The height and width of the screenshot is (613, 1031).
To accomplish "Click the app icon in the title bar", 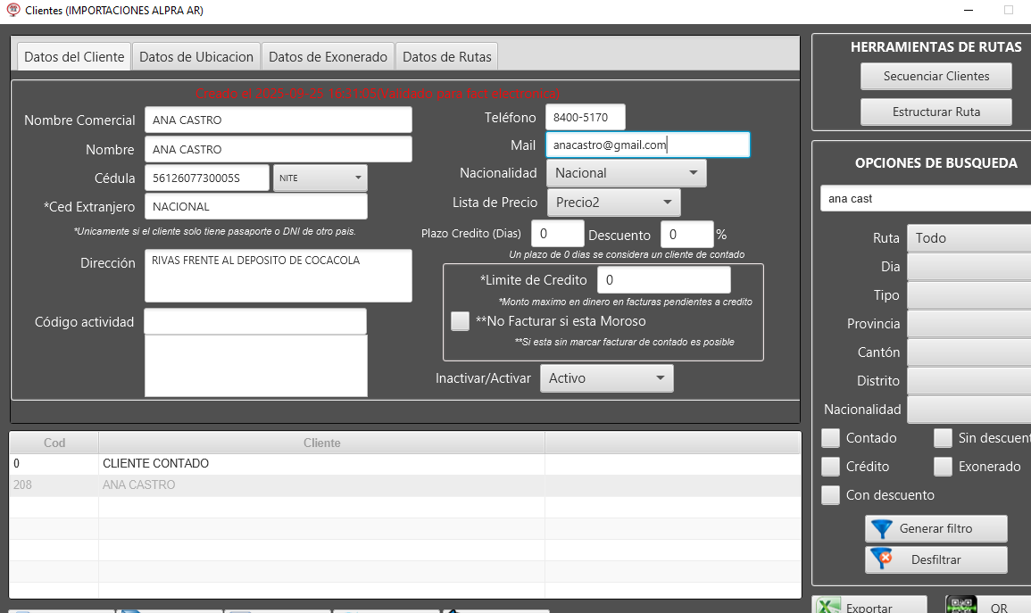I will [x=13, y=11].
